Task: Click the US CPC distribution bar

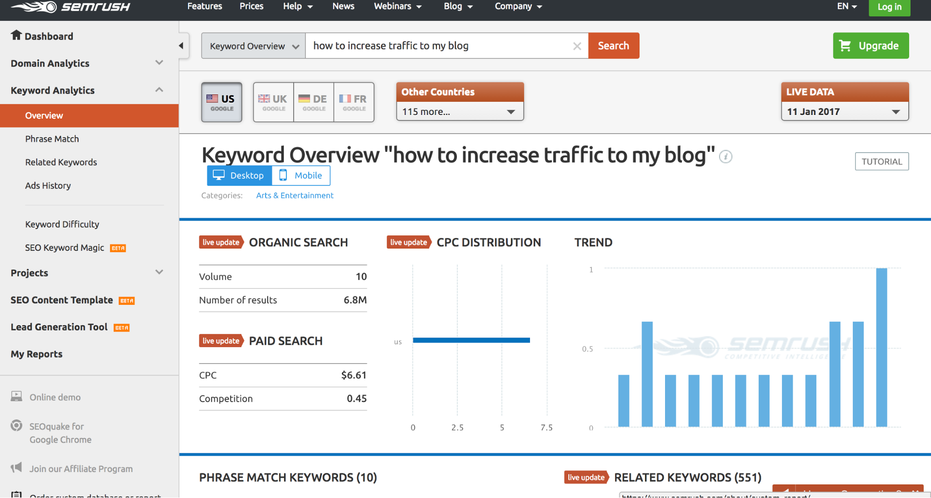Action: point(471,340)
